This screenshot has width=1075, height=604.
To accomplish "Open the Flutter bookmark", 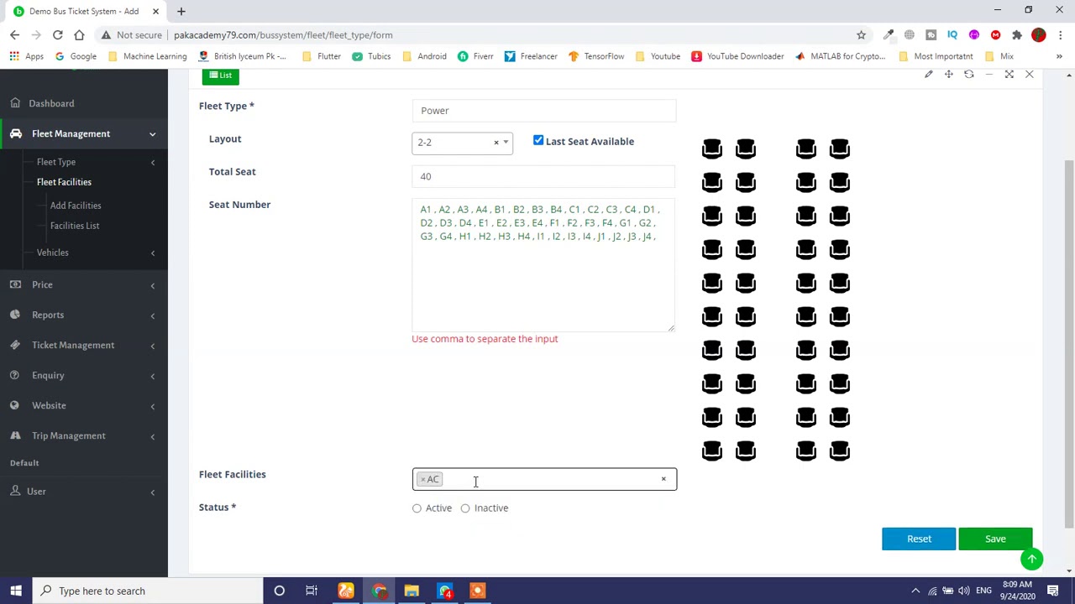I will pos(321,56).
